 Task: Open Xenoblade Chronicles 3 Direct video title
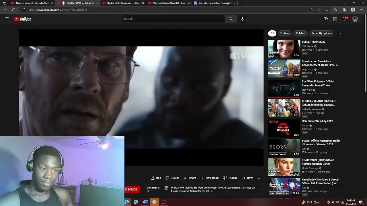[x=320, y=181]
